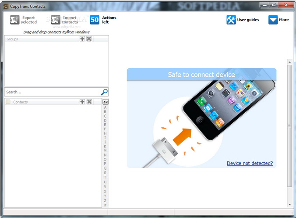Viewport: 296px width, 218px height.
Task: Add a new contact with plus icon
Action: [82, 102]
